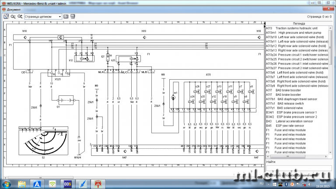Screen dimensions: 336x189
Task: Zoom in with the plus magnifier
Action: click(x=20, y=17)
